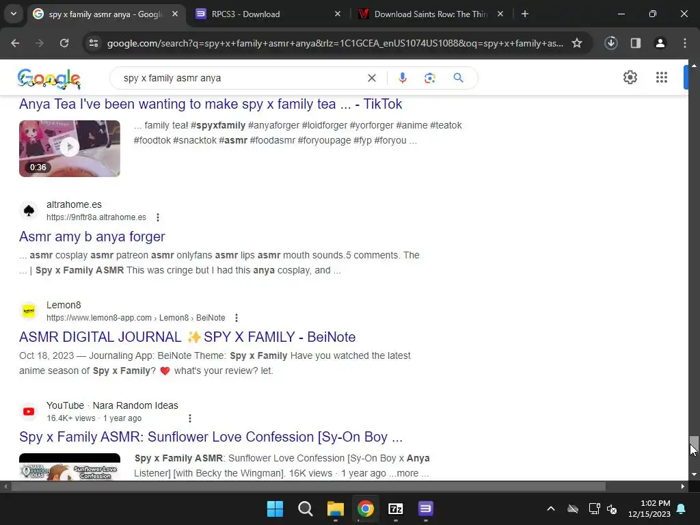
Task: Open RPCS3 app from the taskbar
Action: tap(425, 509)
